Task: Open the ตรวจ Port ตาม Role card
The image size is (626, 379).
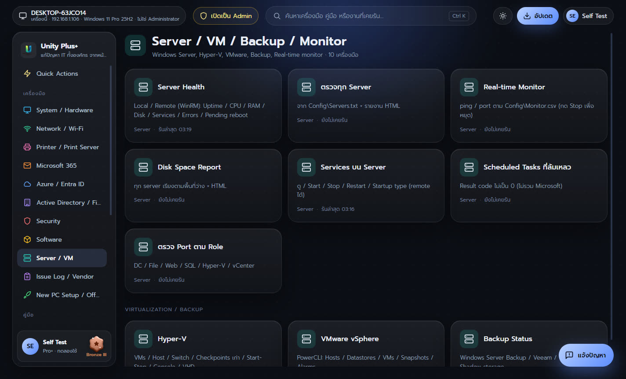Action: click(x=203, y=261)
